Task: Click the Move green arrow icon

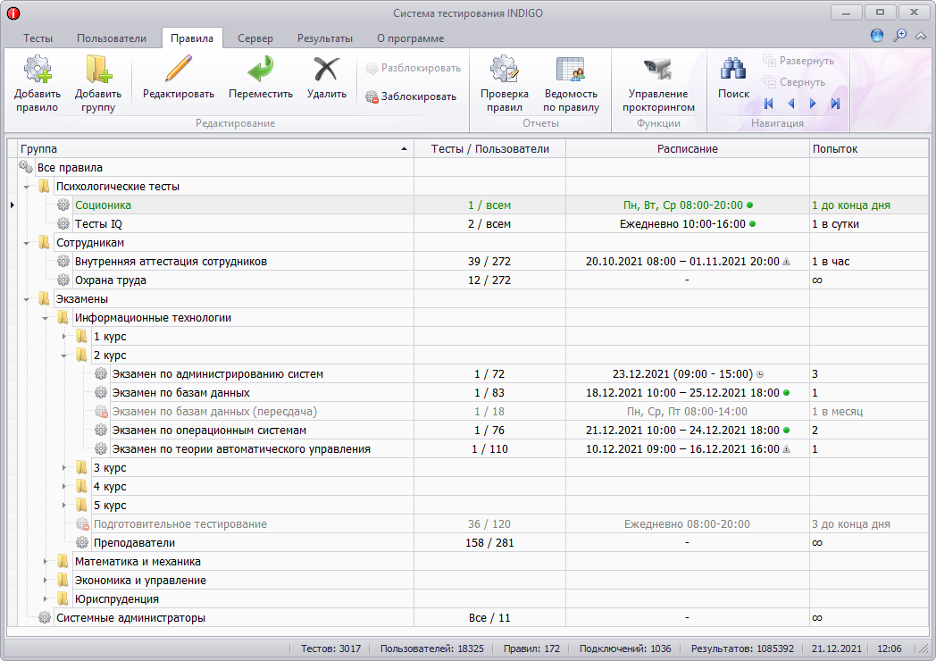Action: pyautogui.click(x=261, y=69)
